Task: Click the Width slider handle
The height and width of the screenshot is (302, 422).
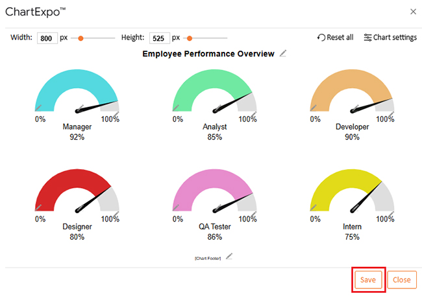Action: click(x=81, y=38)
